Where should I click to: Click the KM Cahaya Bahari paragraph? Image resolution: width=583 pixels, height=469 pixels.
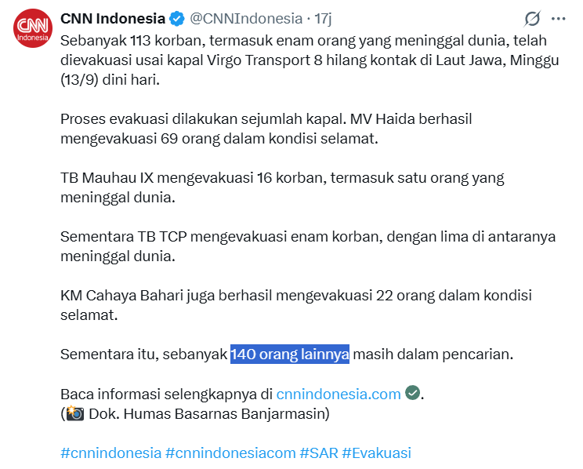coord(296,305)
